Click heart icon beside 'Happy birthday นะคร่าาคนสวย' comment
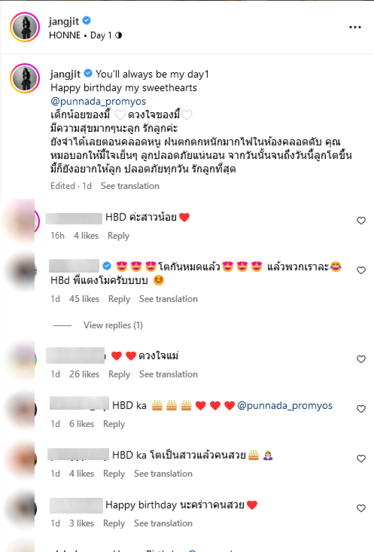The image size is (374, 552). (x=361, y=508)
